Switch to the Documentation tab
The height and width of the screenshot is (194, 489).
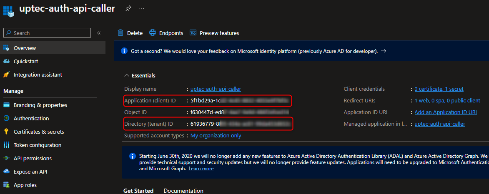[183, 191]
